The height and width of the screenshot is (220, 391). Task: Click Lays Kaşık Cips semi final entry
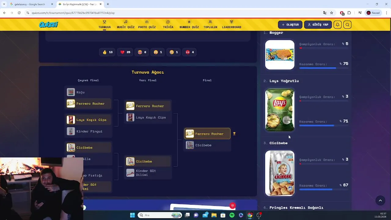tap(148, 117)
